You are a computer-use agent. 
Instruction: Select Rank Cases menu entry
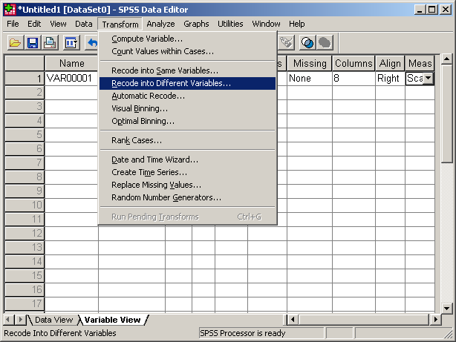[188, 140]
